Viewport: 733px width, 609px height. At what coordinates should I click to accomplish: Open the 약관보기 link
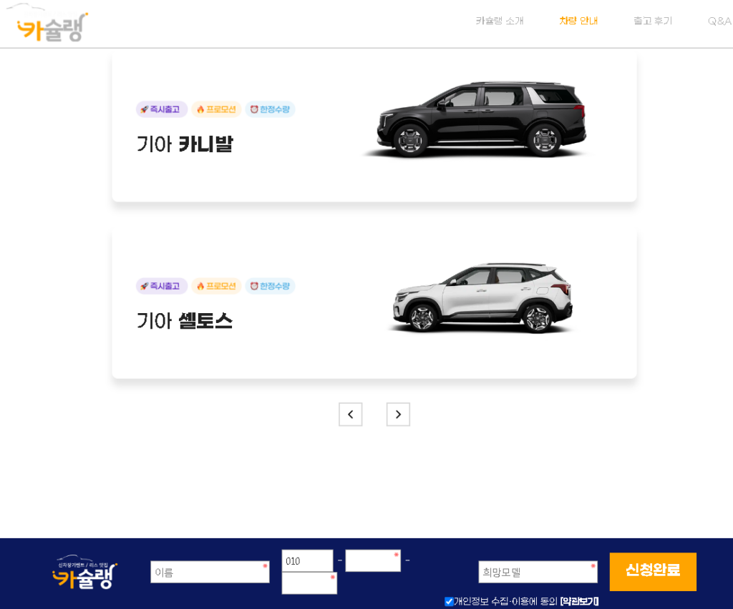coord(579,601)
